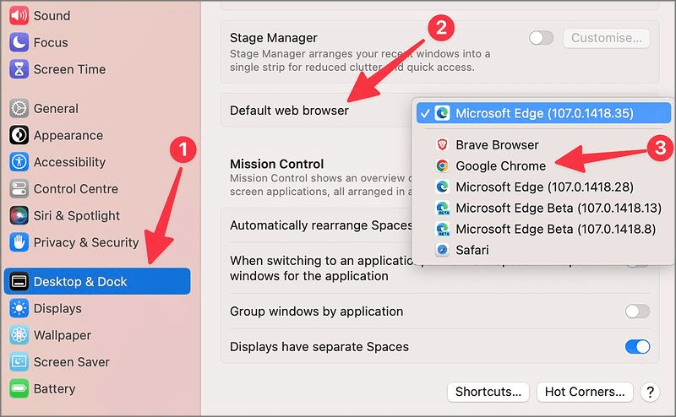Viewport: 676px width, 417px height.
Task: Choose Google Chrome from browser list
Action: 500,166
